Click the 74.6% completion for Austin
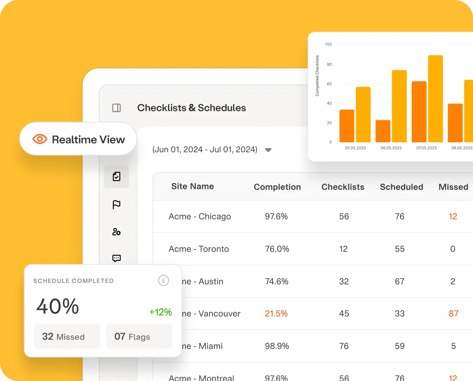Screen dimensions: 473x381 pyautogui.click(x=277, y=282)
